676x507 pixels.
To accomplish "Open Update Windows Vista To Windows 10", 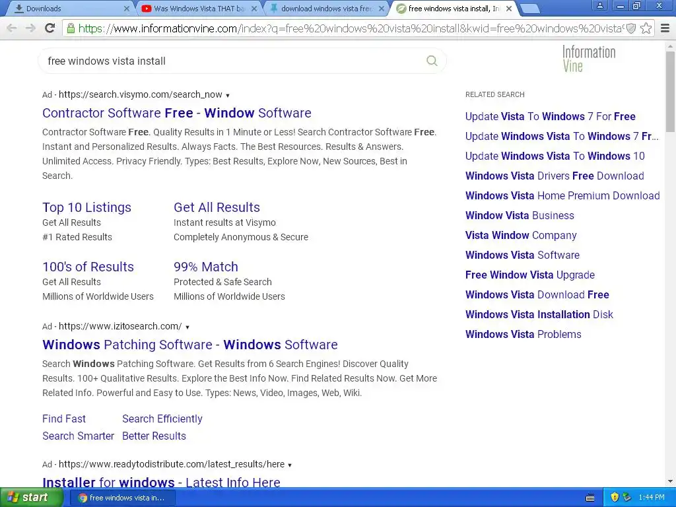I will pos(555,156).
